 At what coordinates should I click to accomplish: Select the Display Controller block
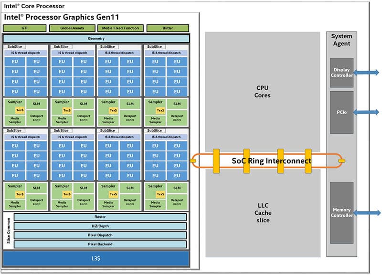point(341,73)
